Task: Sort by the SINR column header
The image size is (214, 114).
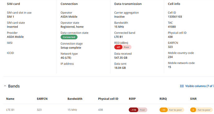Action: pos(194,99)
